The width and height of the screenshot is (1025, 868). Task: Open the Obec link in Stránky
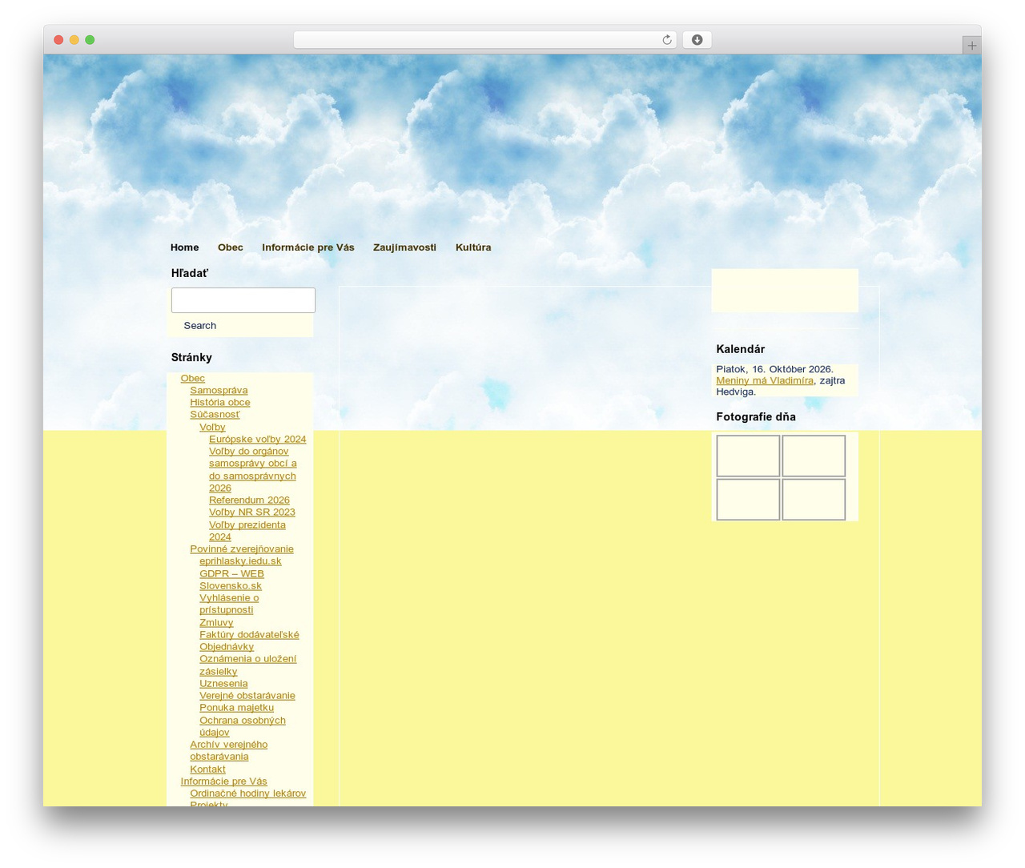193,378
